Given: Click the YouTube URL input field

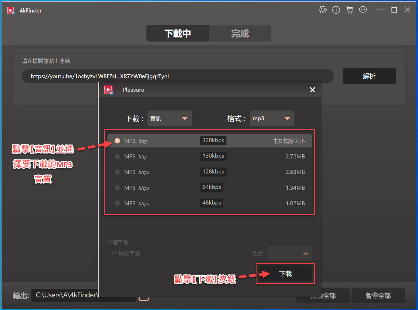Looking at the screenshot, I should [178, 76].
